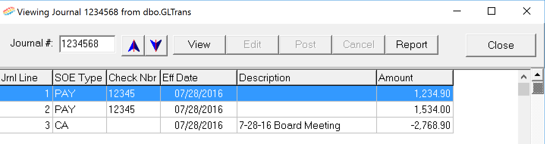Click the Description column header

point(307,78)
